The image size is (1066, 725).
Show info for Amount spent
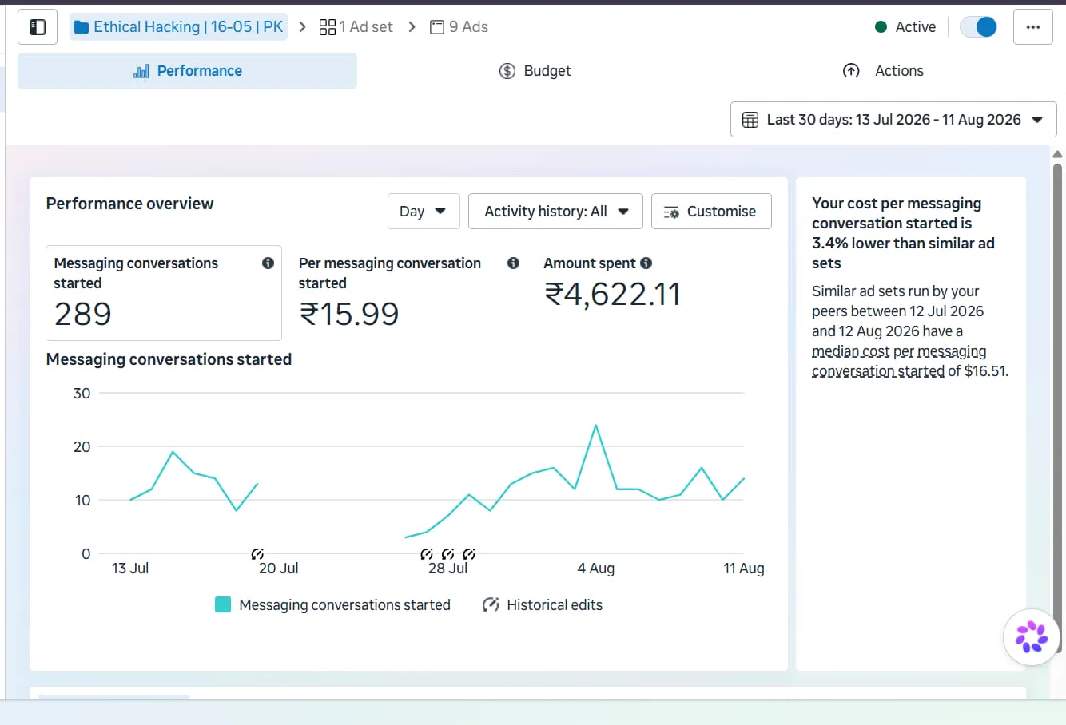pos(646,263)
